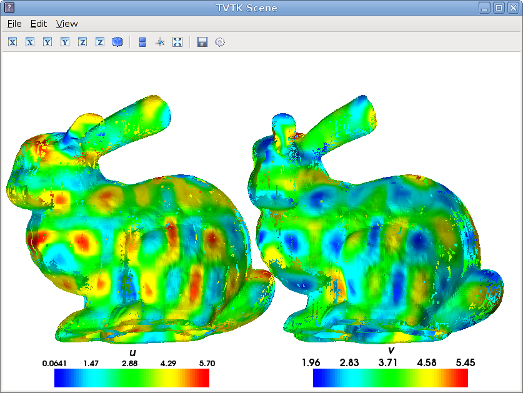Set view along the -Z axis (first Z icon)
Screen dimensions: 523x393
coord(82,42)
